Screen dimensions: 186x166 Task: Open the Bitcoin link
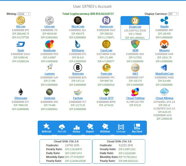21,26
